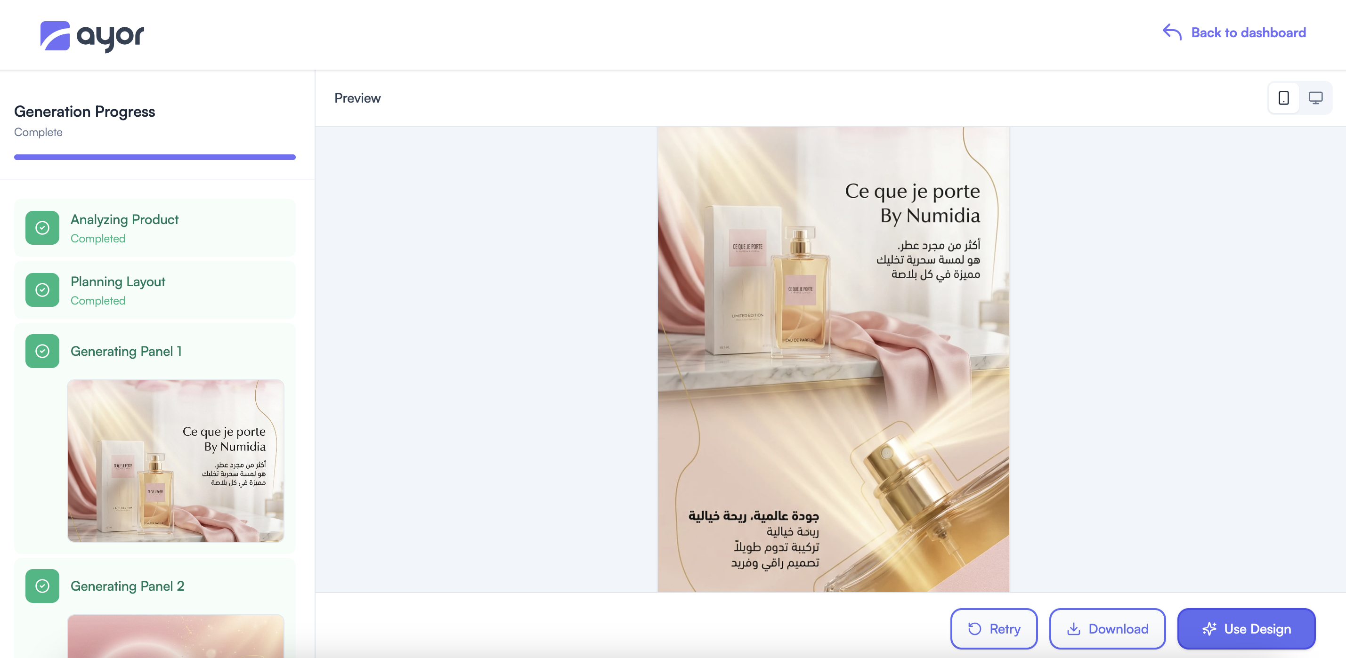Image resolution: width=1346 pixels, height=658 pixels.
Task: Click the back arrow icon
Action: point(1171,32)
